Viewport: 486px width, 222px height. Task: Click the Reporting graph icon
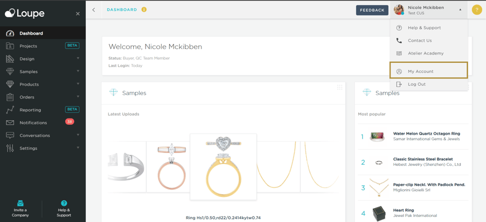point(10,110)
